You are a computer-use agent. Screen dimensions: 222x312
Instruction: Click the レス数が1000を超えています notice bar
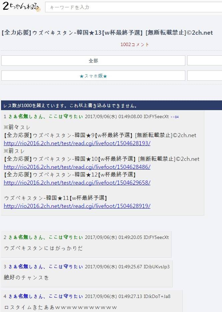(111, 106)
